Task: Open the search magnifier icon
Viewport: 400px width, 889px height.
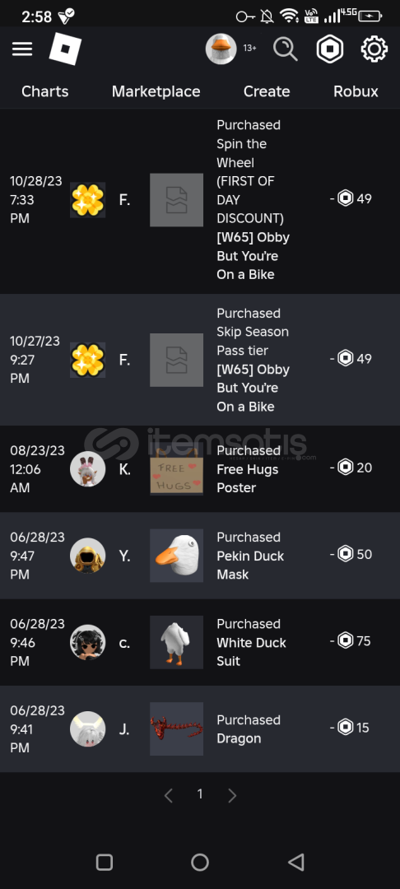Action: (285, 49)
